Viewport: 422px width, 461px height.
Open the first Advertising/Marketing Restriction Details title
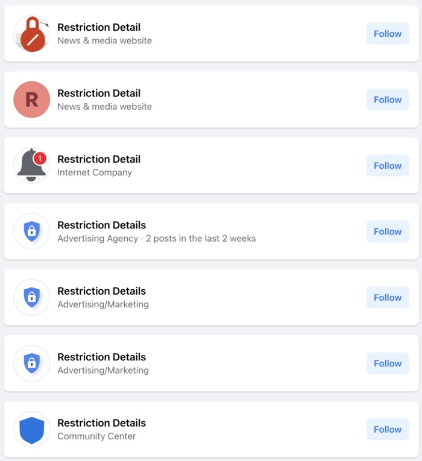(x=101, y=291)
